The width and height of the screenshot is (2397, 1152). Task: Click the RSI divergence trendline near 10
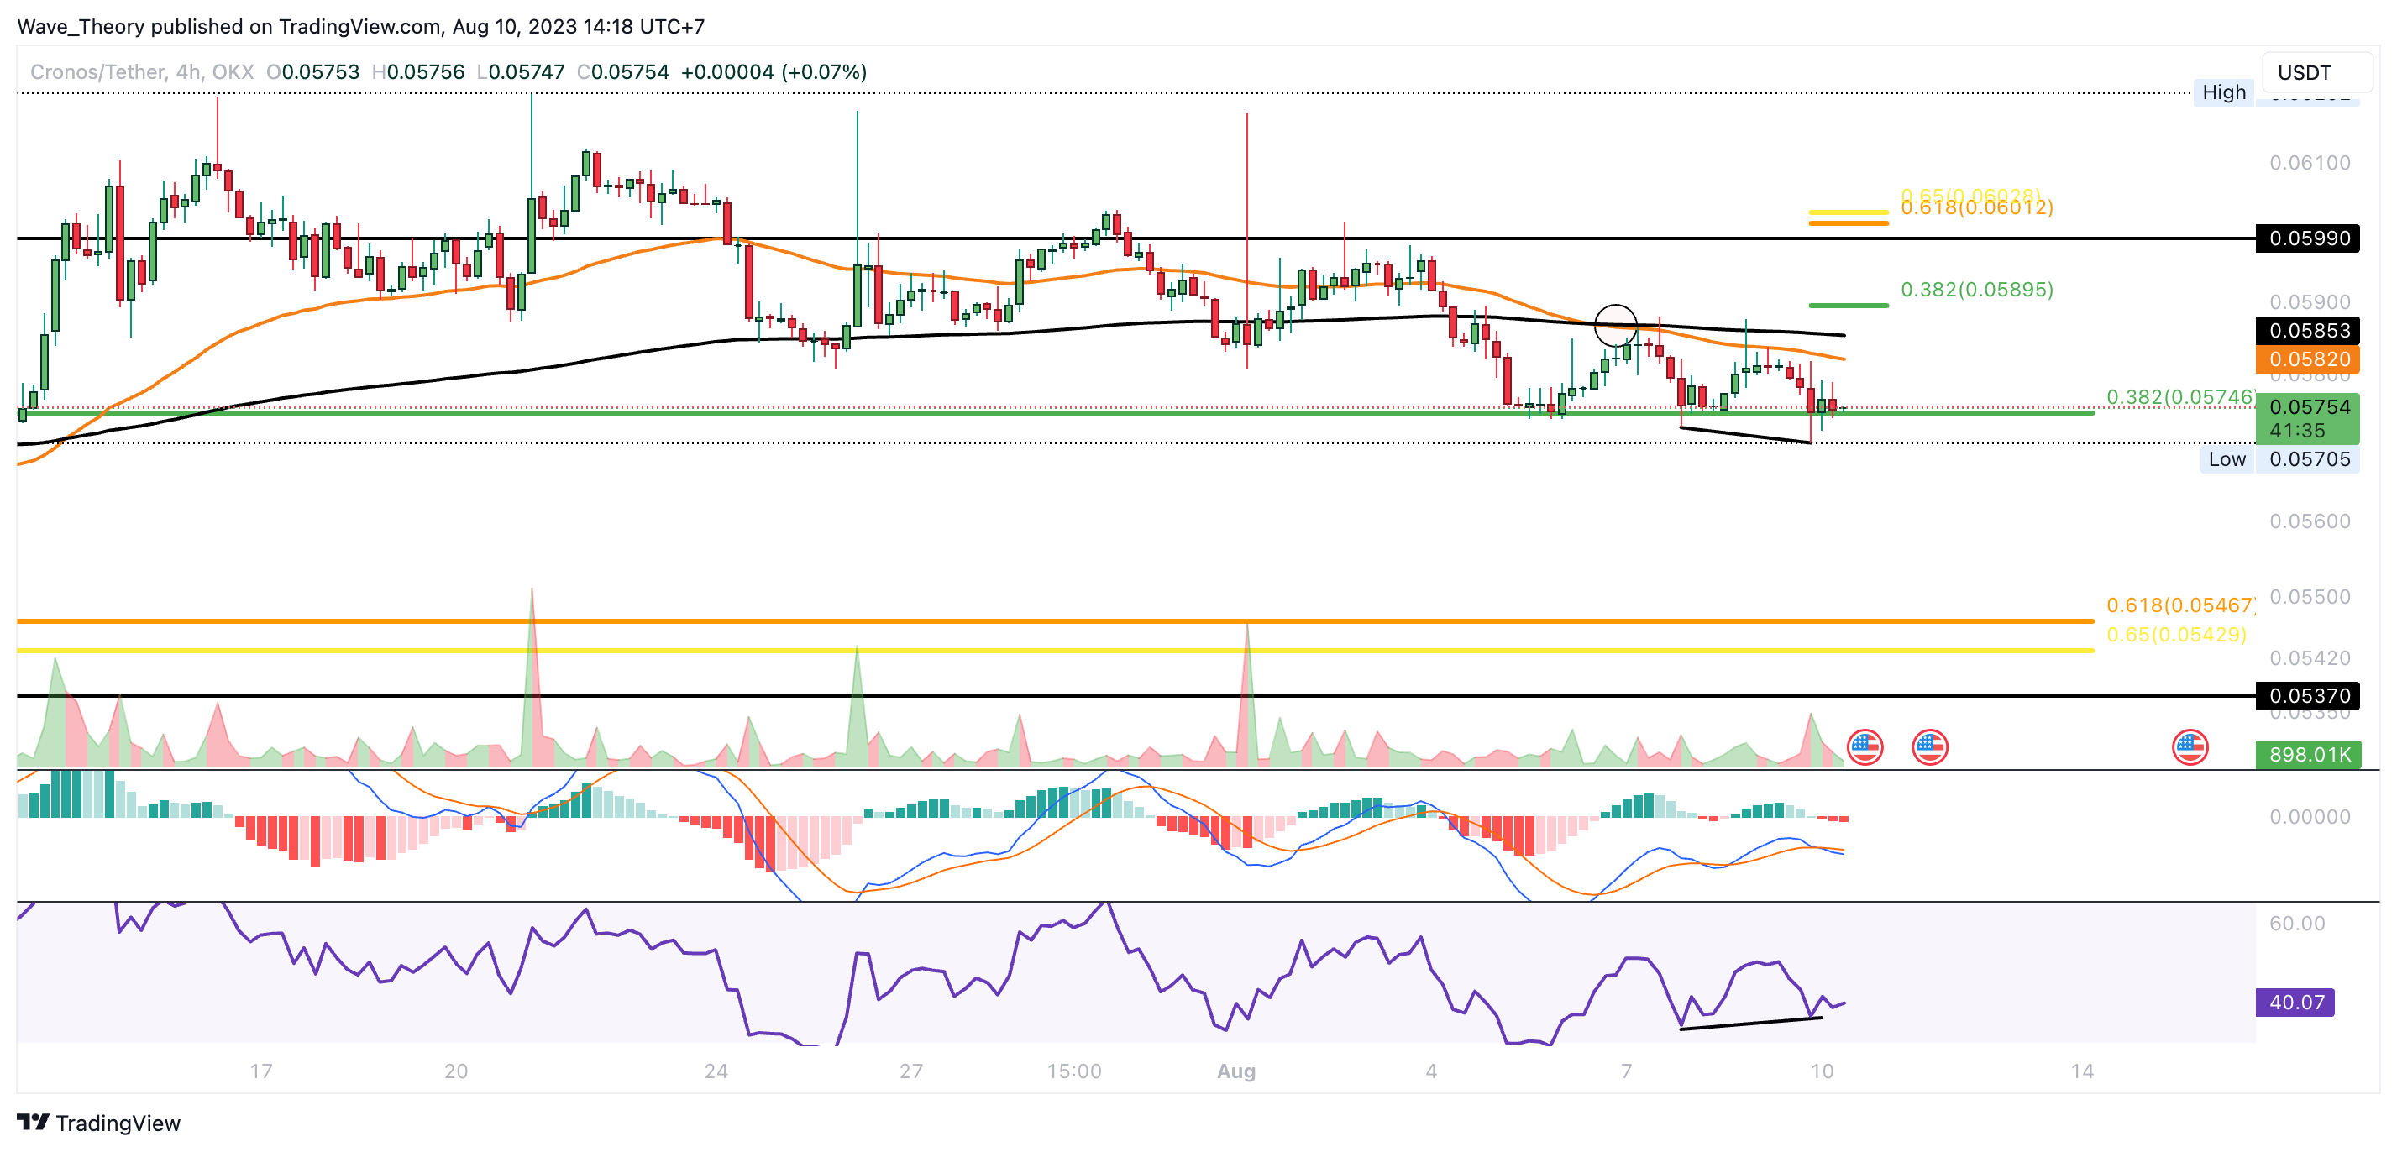[x=1750, y=1024]
